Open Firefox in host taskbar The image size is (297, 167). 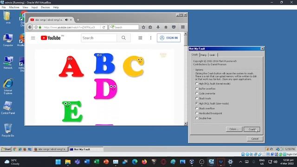coord(144,162)
